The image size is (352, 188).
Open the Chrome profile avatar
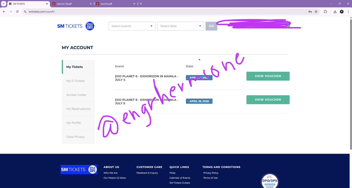coord(342,11)
